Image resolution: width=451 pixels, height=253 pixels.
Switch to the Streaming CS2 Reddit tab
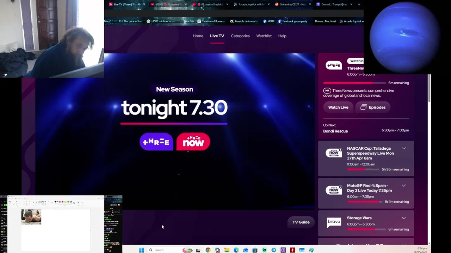click(292, 4)
